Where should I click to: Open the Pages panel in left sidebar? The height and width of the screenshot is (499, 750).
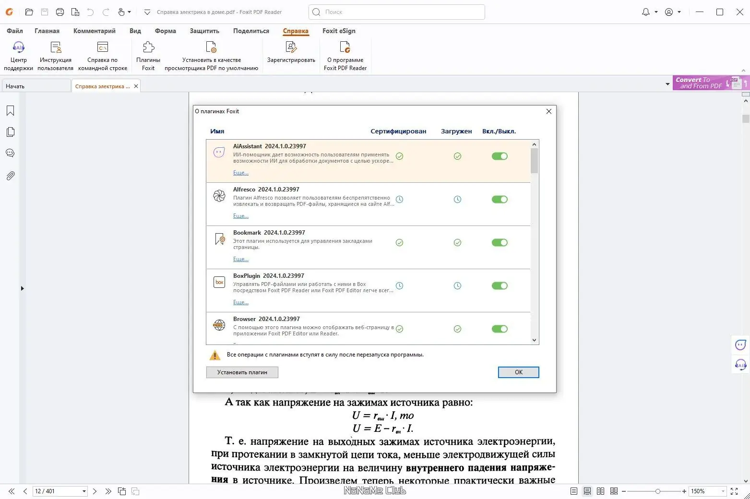tap(10, 132)
